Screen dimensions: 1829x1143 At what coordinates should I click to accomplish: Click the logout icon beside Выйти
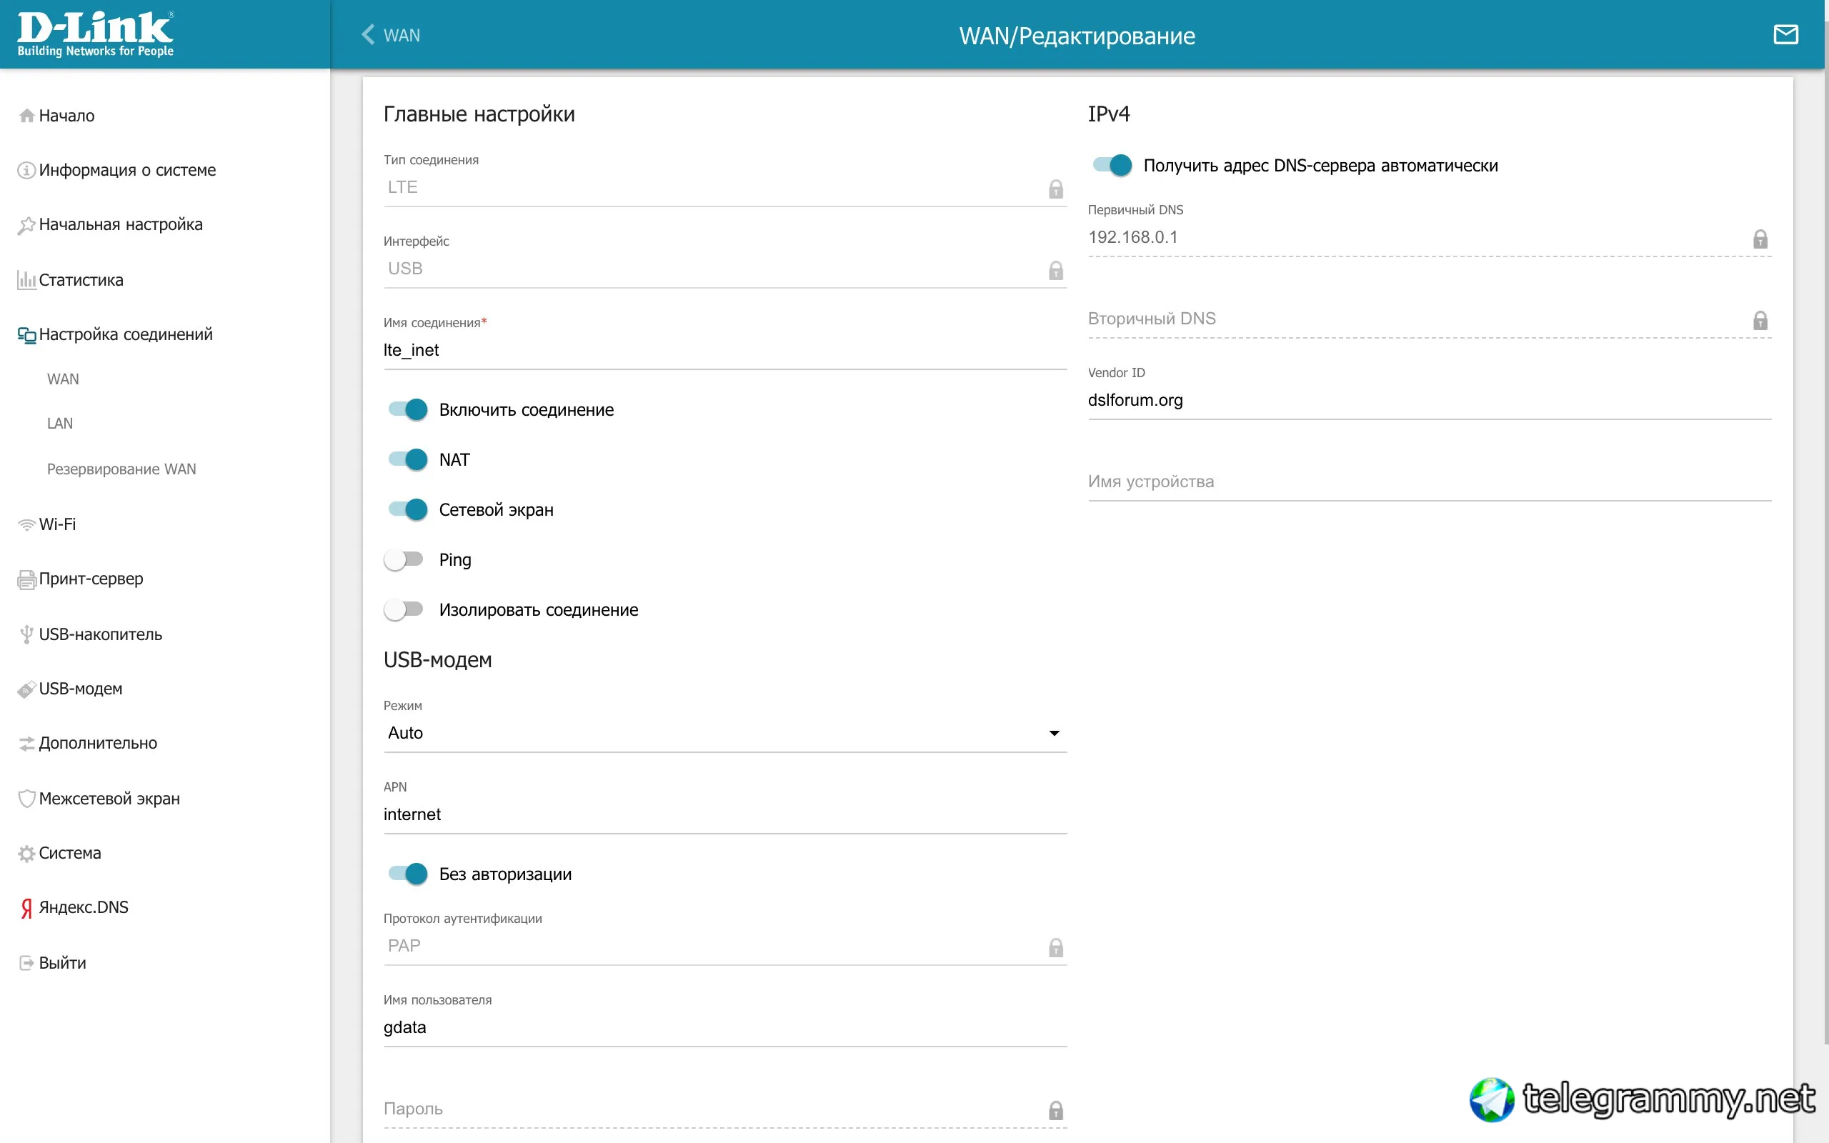26,962
